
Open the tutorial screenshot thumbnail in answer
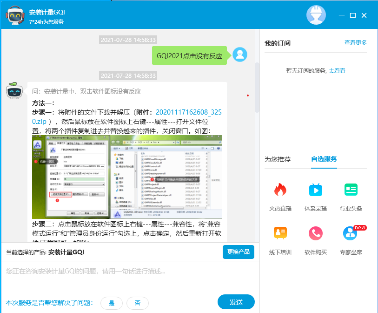[x=127, y=177]
